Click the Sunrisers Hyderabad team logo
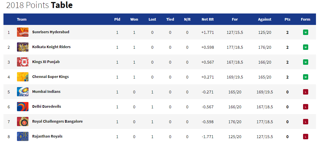 pos(23,32)
